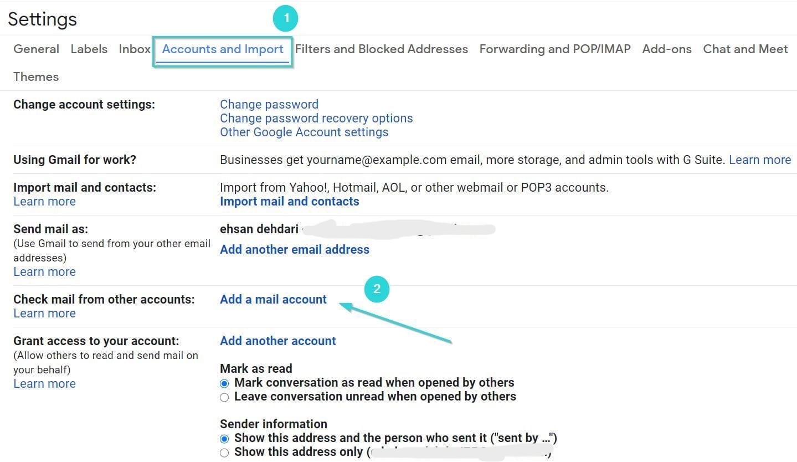Click Add a mail account link
Screen dimensions: 797x462
coord(273,300)
